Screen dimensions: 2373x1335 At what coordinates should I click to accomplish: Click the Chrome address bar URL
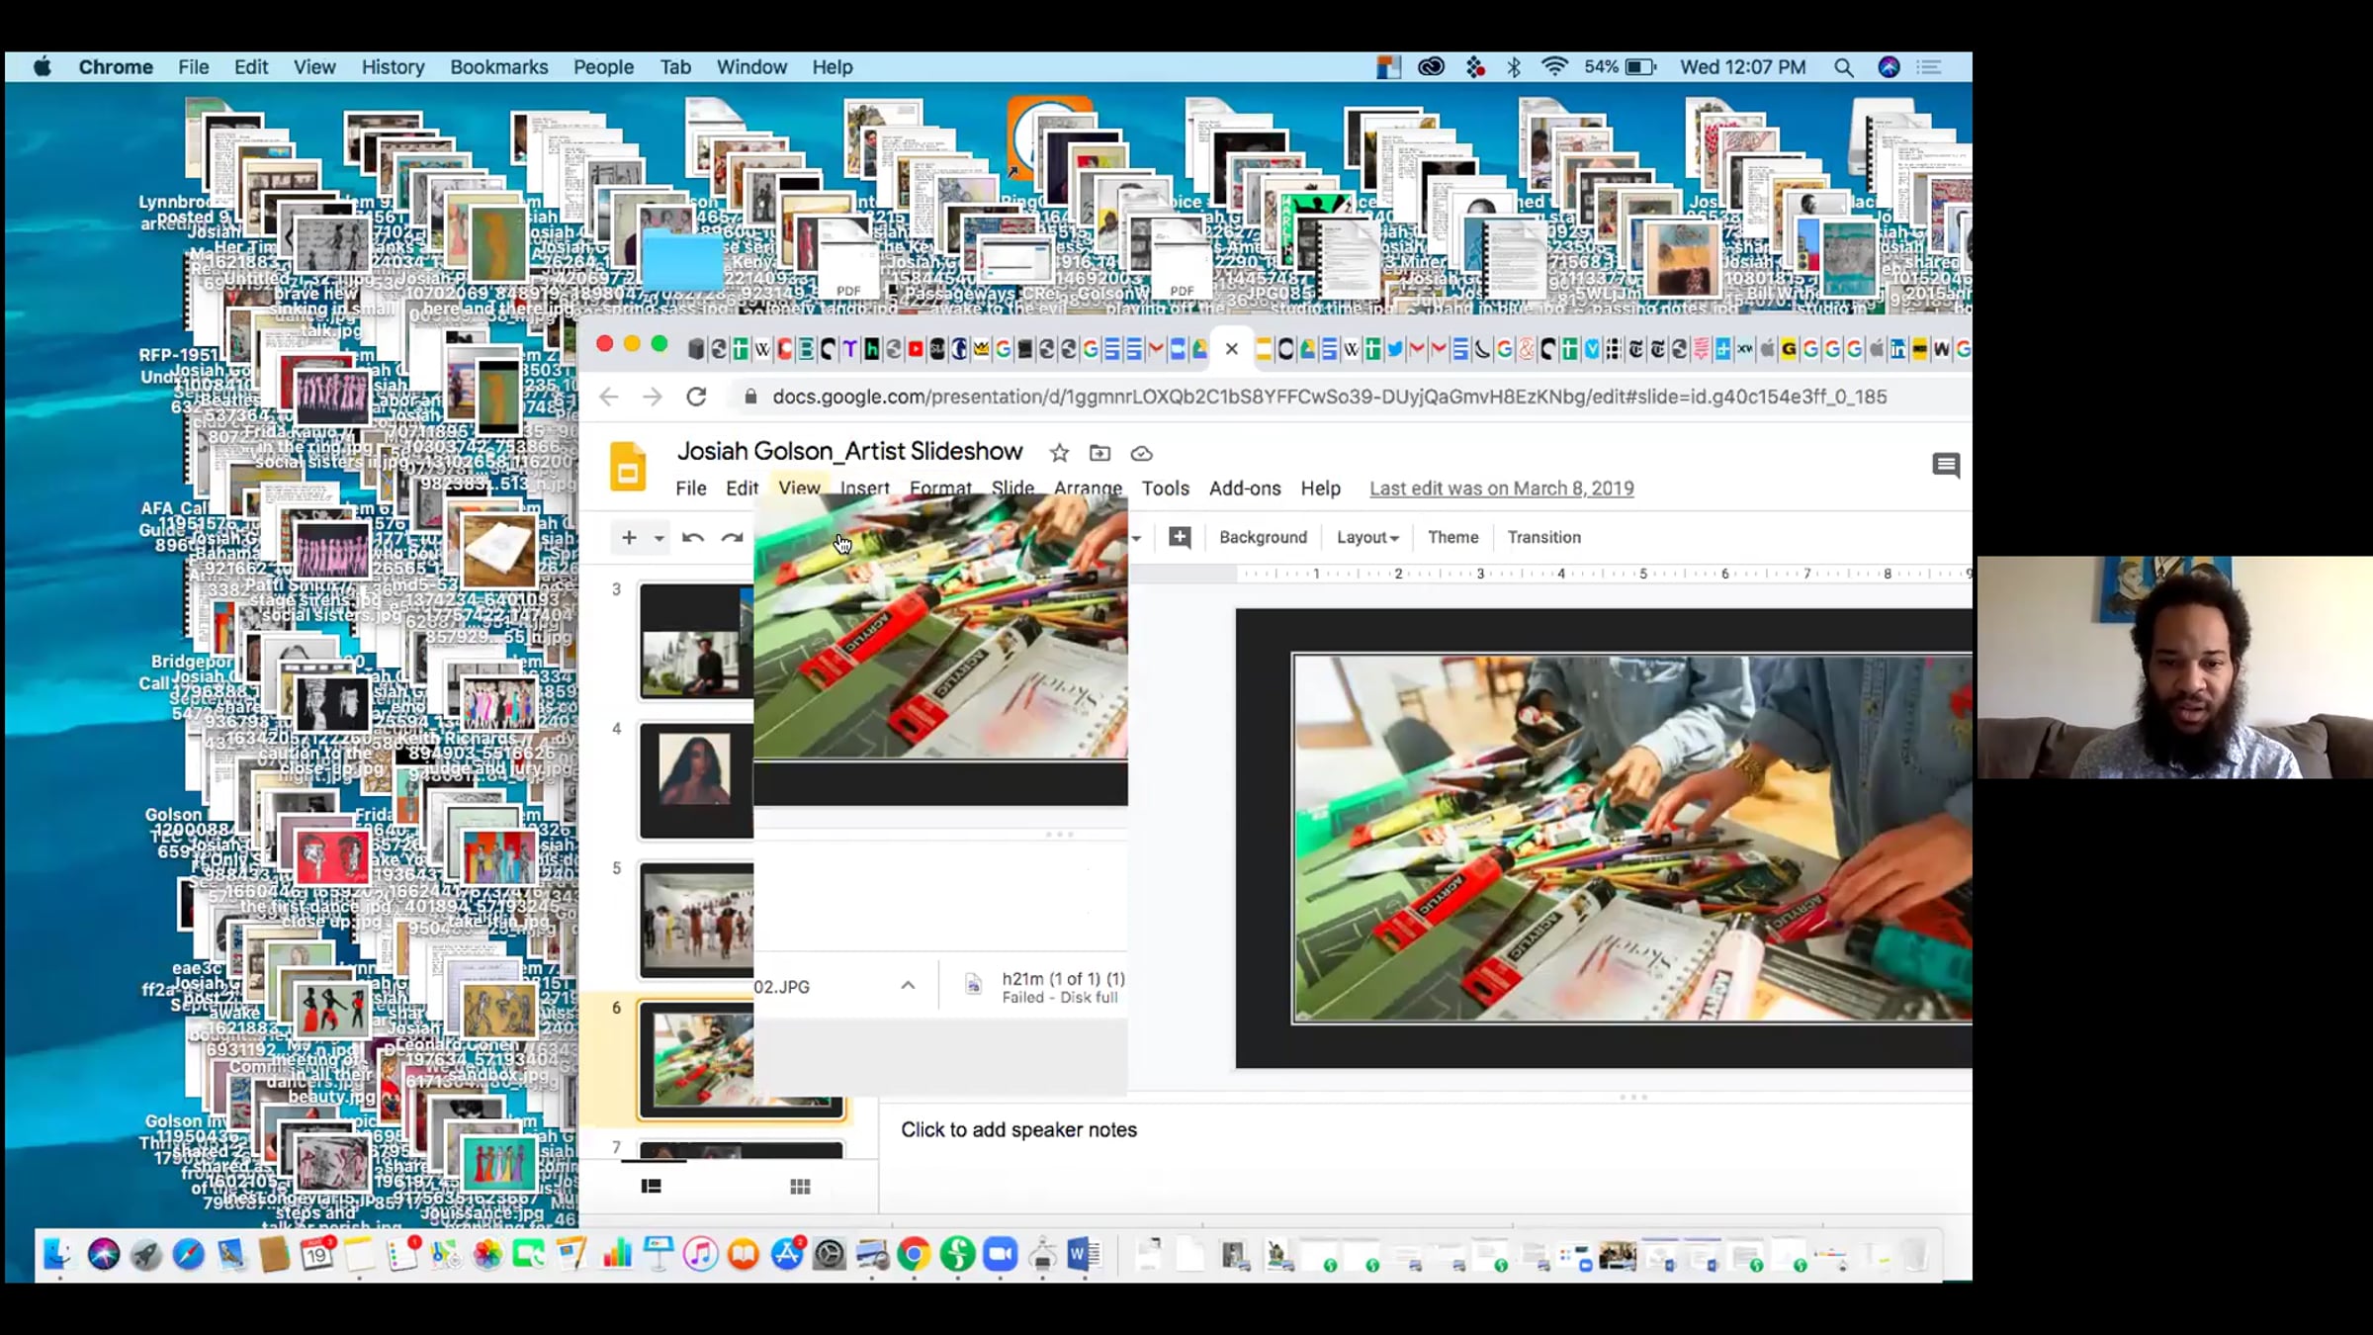click(1329, 397)
